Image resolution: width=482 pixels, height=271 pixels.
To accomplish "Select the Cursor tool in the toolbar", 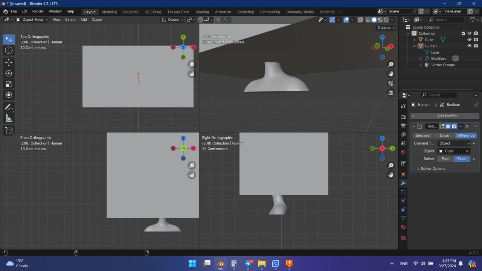I will [x=9, y=50].
